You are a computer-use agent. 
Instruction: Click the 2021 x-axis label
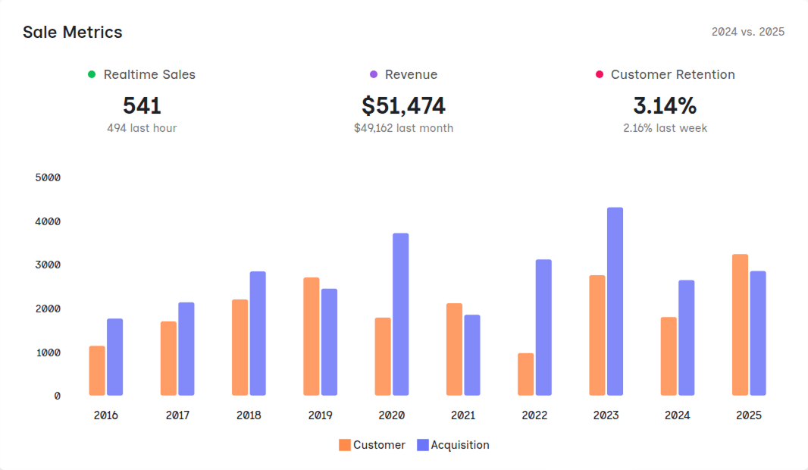[x=463, y=415]
